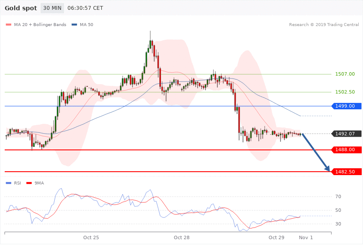This screenshot has width=363, height=246.
Task: Click the Oct 29 date axis label
Action: (x=276, y=237)
